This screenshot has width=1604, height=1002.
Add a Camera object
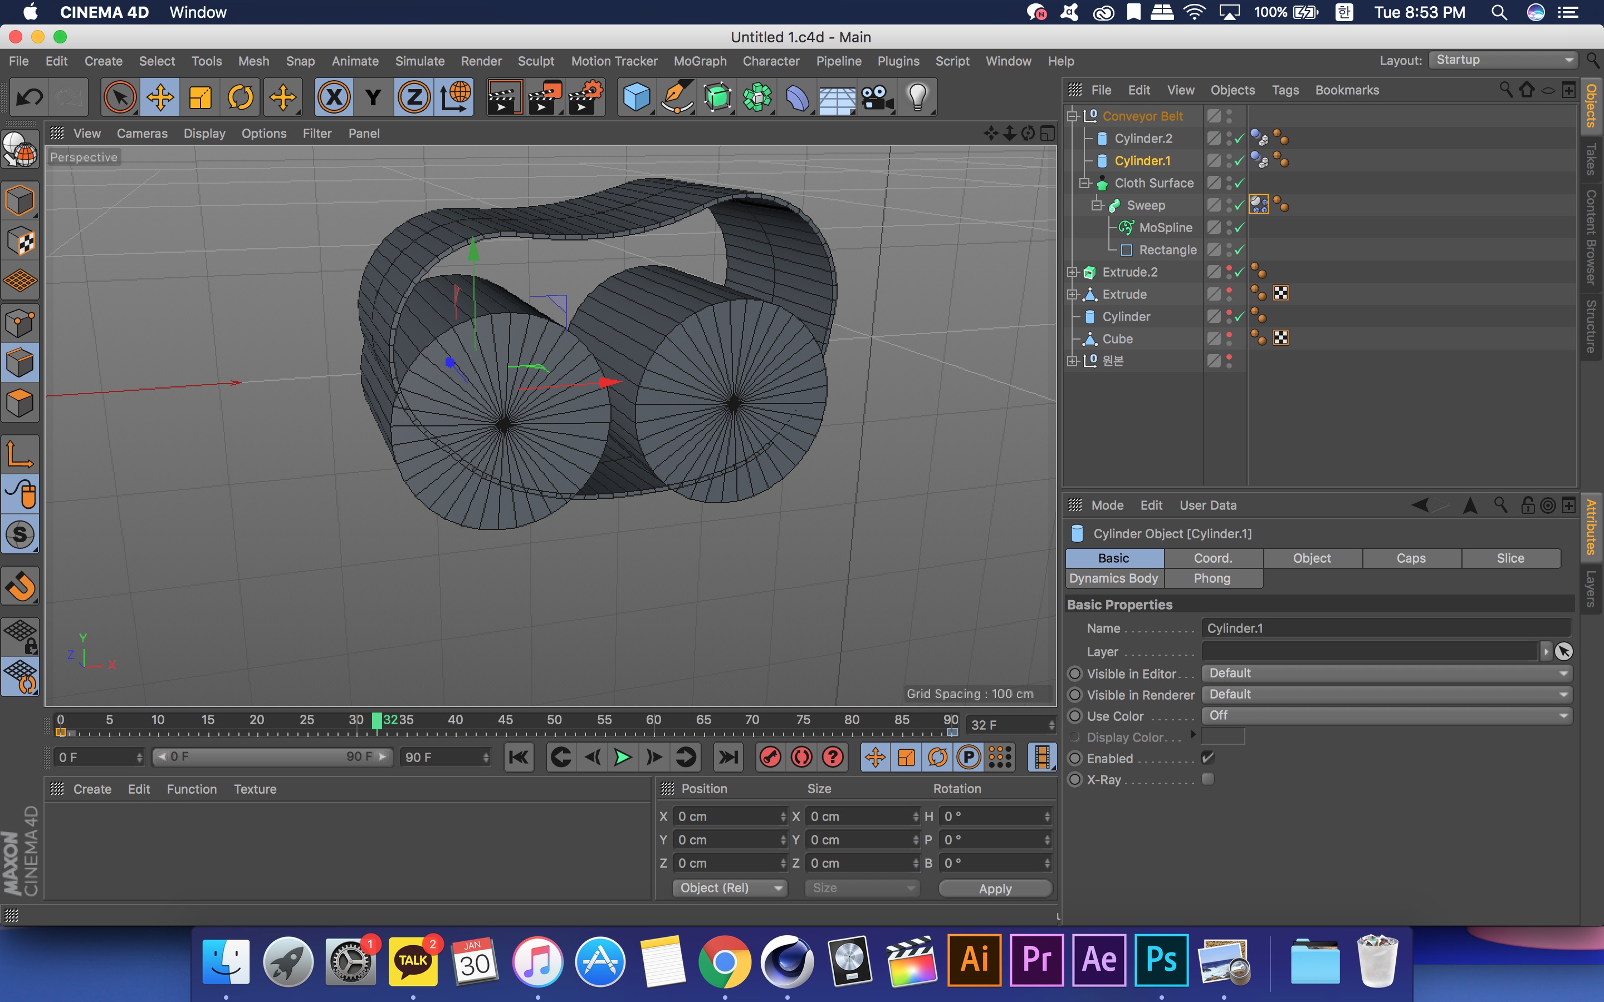tap(877, 97)
